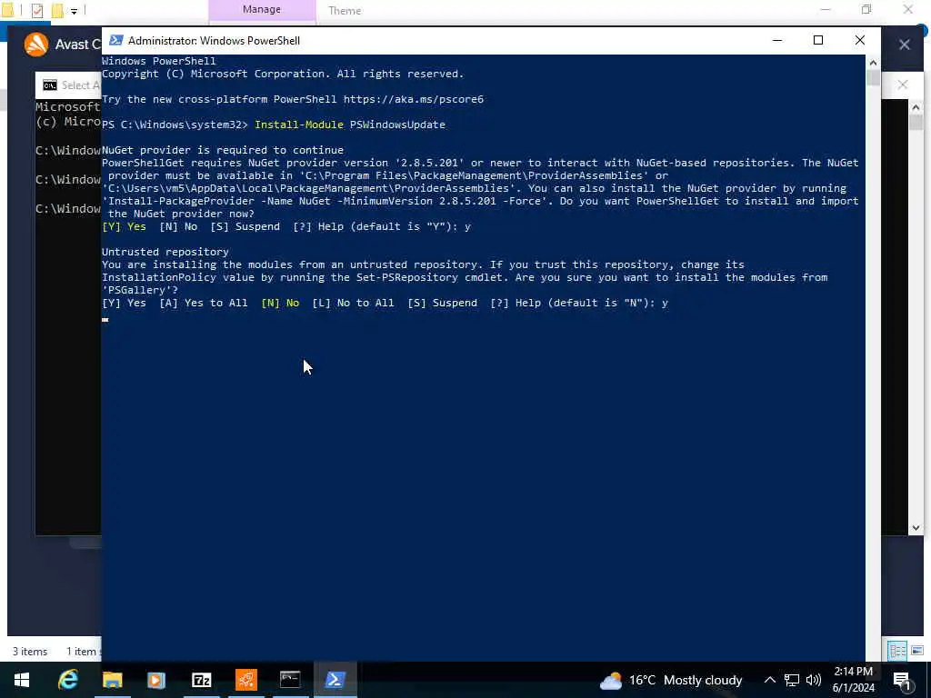Launch Internet Explorer from the taskbar
Screen dimensions: 931x698
(x=67, y=680)
